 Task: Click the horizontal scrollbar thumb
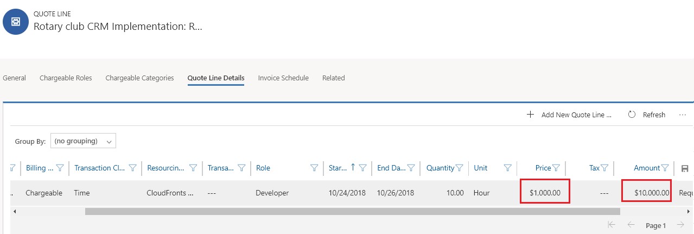pos(352,211)
